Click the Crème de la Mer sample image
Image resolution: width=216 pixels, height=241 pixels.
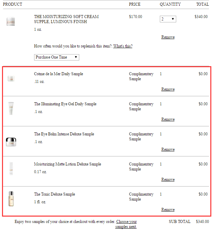11,79
